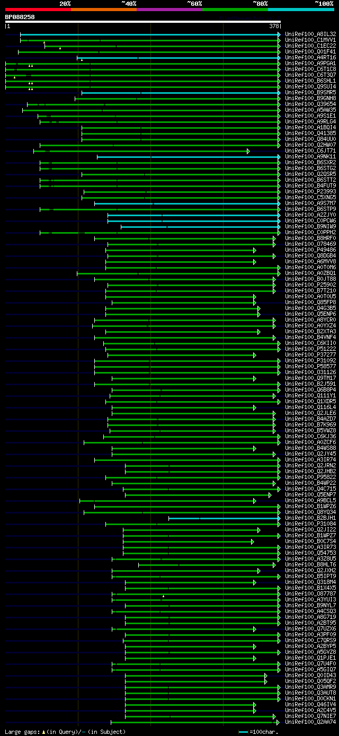Screen dimensions: 339x736
Task: Select the UniRef100_B2XTA3 label
Action: (x=310, y=331)
